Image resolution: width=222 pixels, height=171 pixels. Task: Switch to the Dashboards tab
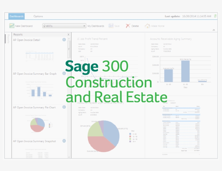click(17, 16)
